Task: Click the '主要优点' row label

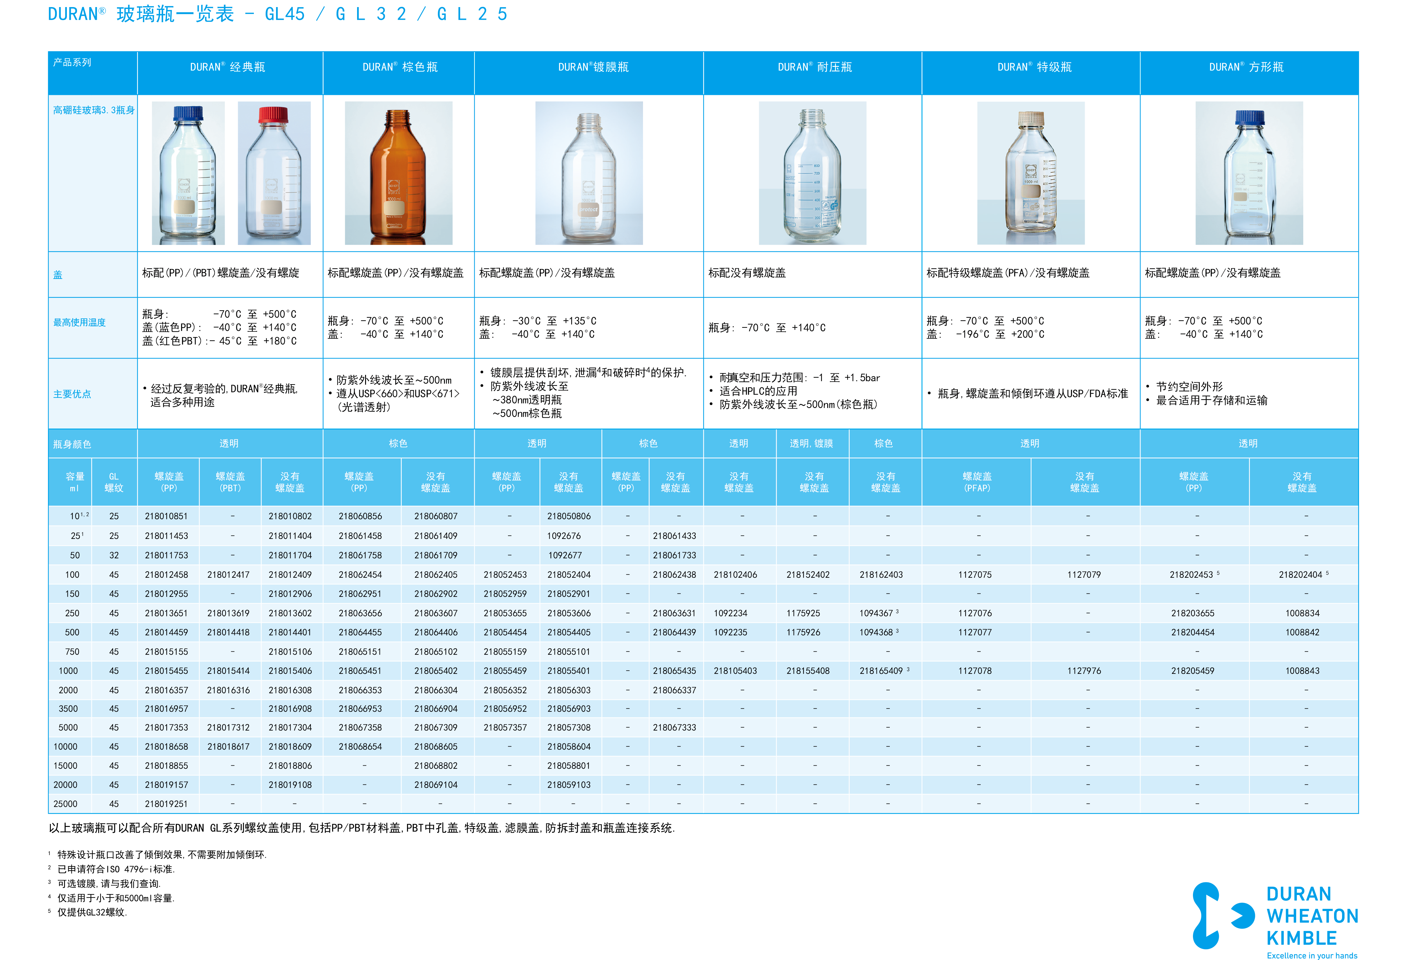Action: click(x=72, y=394)
